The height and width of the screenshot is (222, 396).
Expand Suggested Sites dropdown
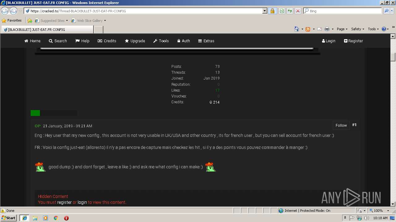[x=67, y=21]
